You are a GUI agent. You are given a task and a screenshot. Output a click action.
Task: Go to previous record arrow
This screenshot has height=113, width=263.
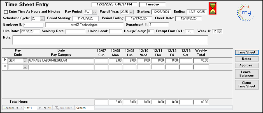pyautogui.click(x=21, y=108)
